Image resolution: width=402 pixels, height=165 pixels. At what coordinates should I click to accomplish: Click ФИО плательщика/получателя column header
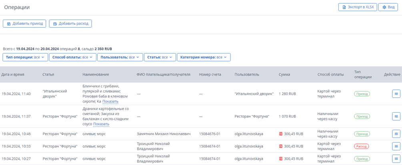[x=163, y=75]
